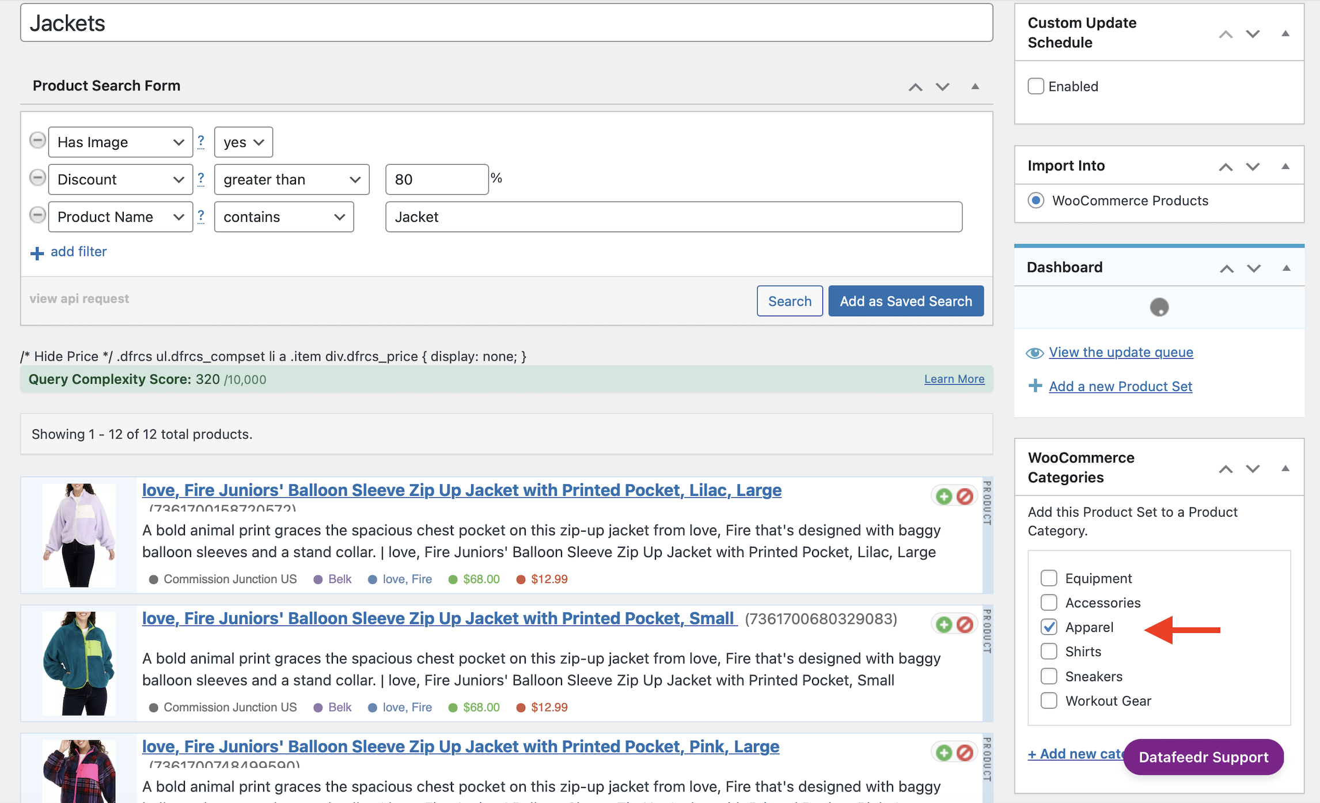Remove the Discount filter row
1320x803 pixels.
tap(37, 177)
